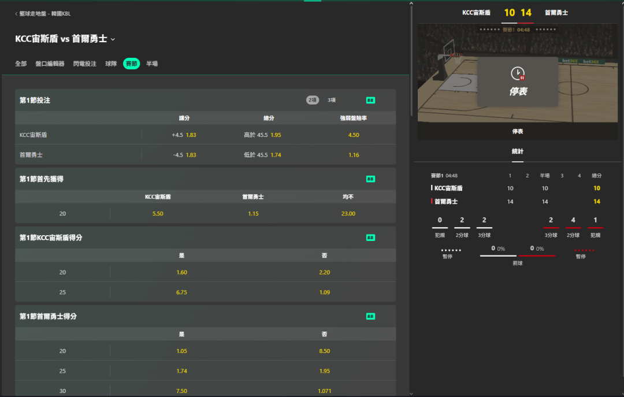Bet on KCC宙斯盾 +4.5 at 1.83

(185, 135)
